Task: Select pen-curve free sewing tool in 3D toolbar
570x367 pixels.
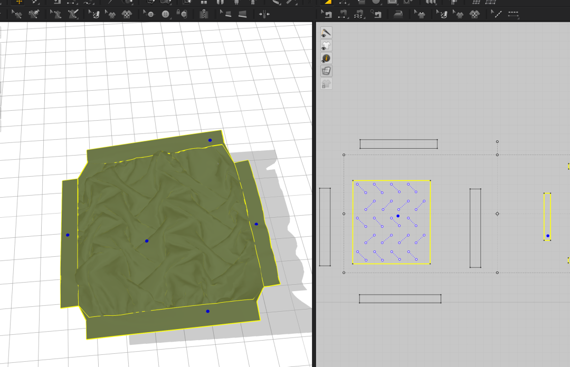Action: [34, 14]
